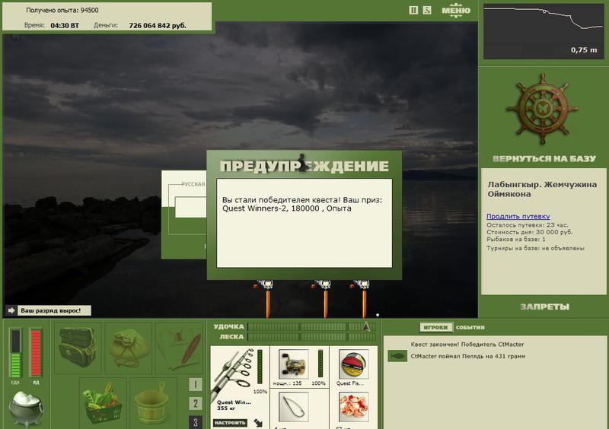Click the 'Ваш разряд вырос!' notification
This screenshot has height=429, width=609.
[x=54, y=310]
